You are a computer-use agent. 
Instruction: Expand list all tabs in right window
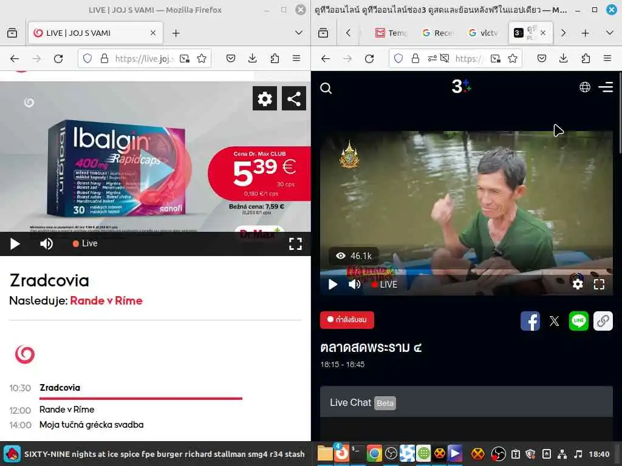[x=610, y=33]
